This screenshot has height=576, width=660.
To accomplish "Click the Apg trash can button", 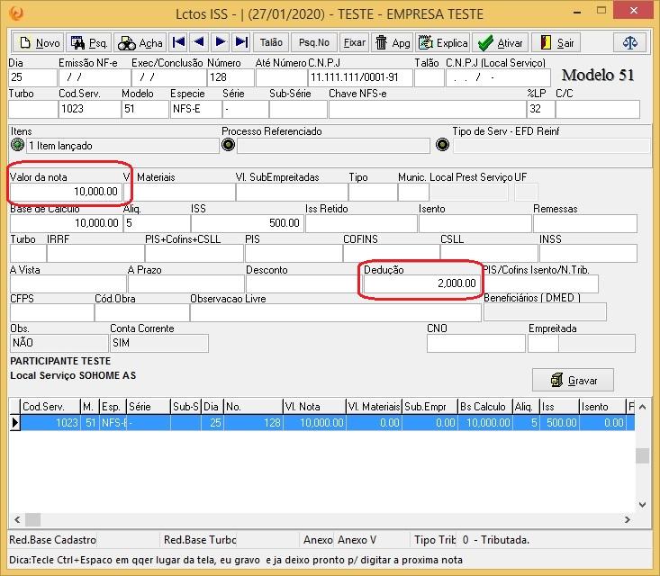I will point(392,42).
